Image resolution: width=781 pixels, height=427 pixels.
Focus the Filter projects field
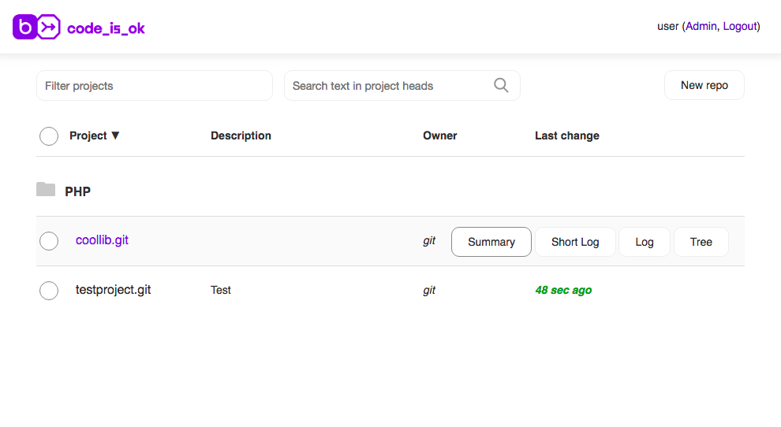(154, 86)
